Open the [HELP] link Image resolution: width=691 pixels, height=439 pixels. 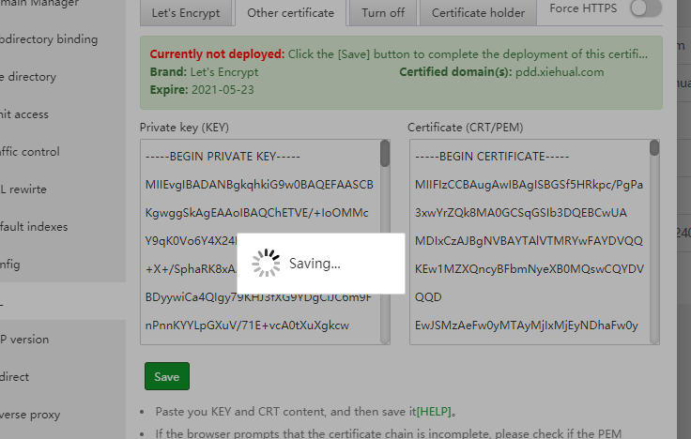tap(436, 412)
